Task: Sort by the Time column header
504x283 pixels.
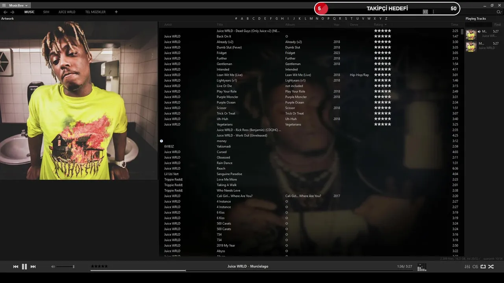Action: coord(454,25)
